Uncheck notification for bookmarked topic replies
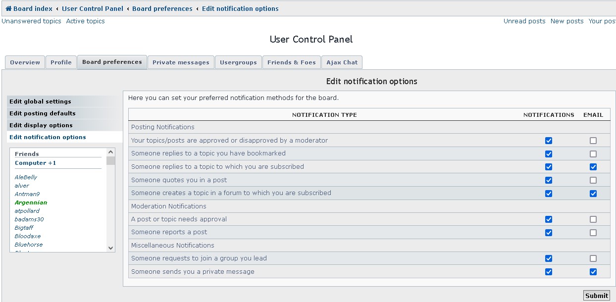 [x=549, y=154]
